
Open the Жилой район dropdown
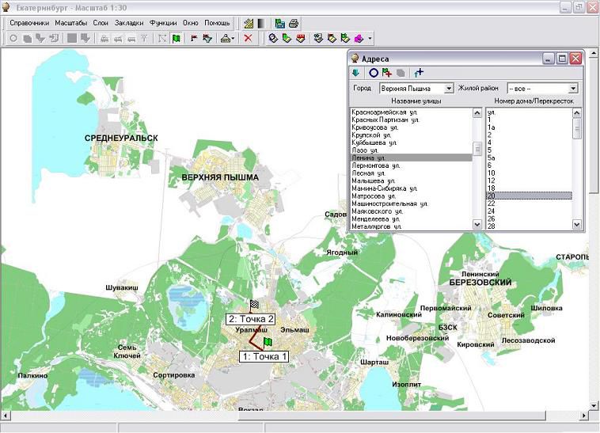573,89
